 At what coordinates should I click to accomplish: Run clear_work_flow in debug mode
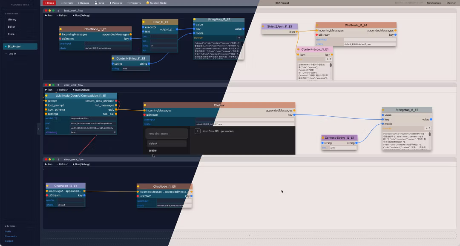point(81,164)
